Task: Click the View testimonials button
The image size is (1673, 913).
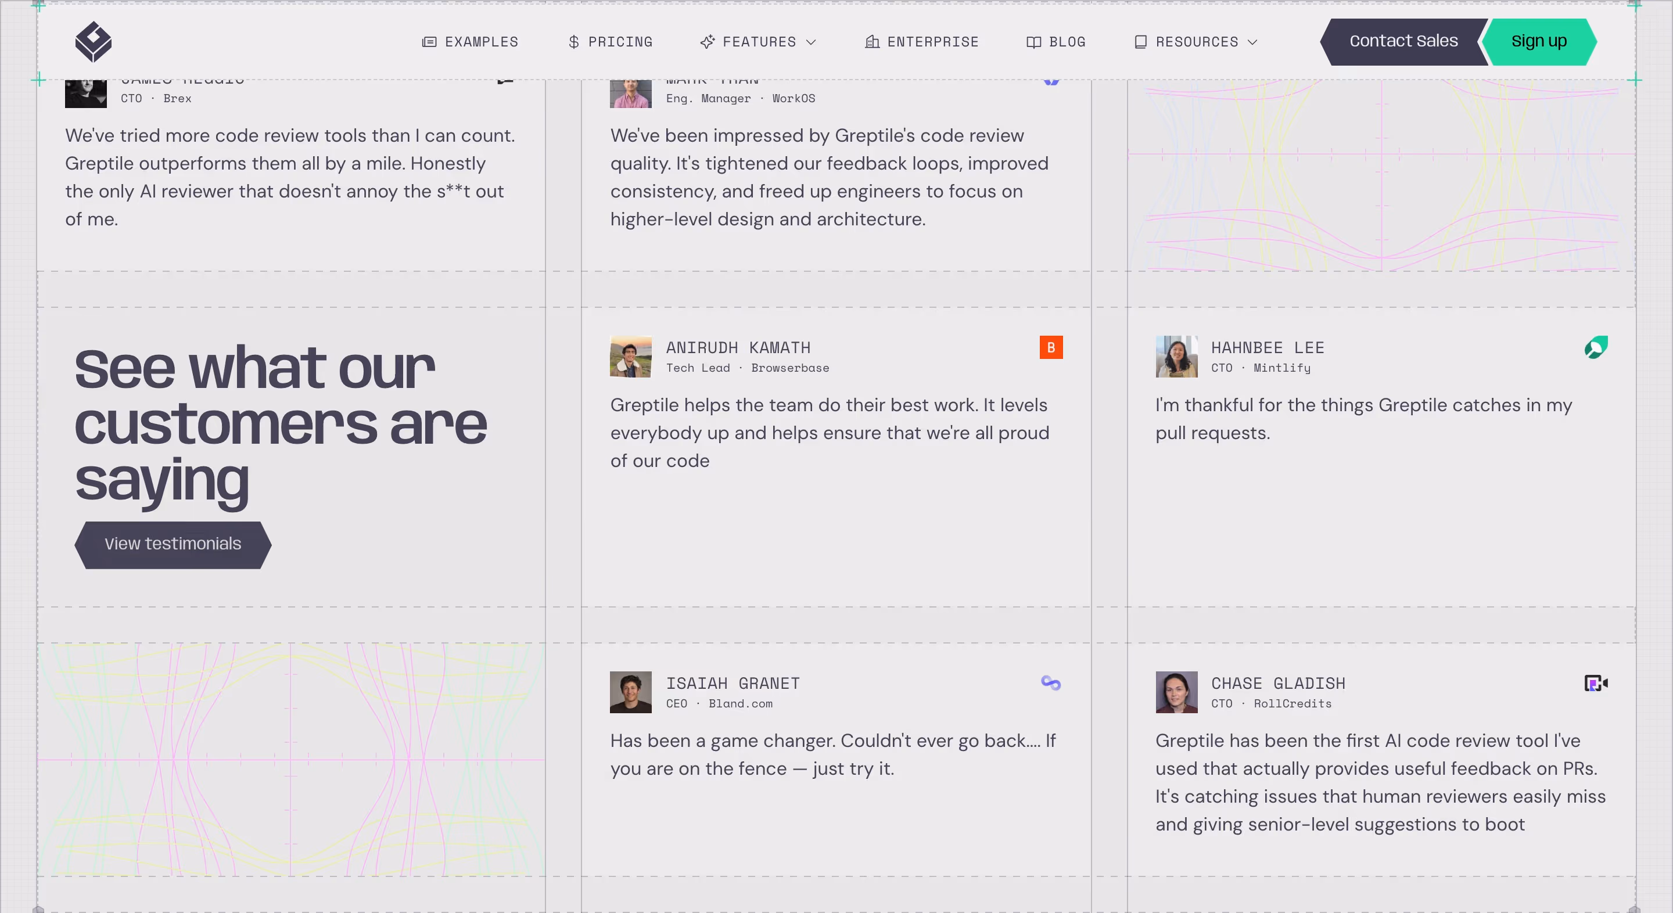Action: (x=173, y=545)
